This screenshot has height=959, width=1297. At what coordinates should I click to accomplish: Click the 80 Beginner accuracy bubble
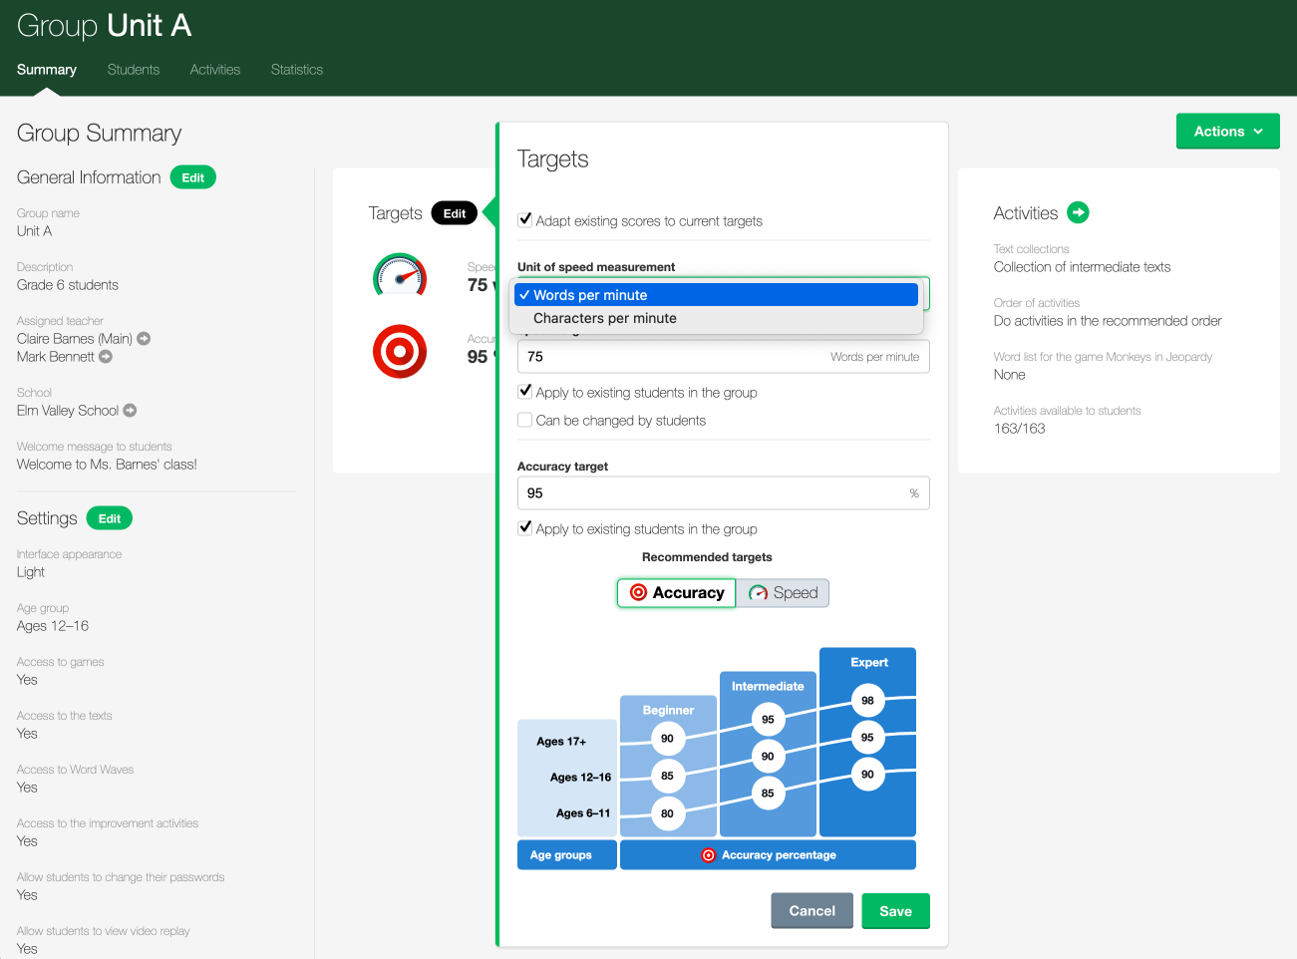click(x=667, y=813)
